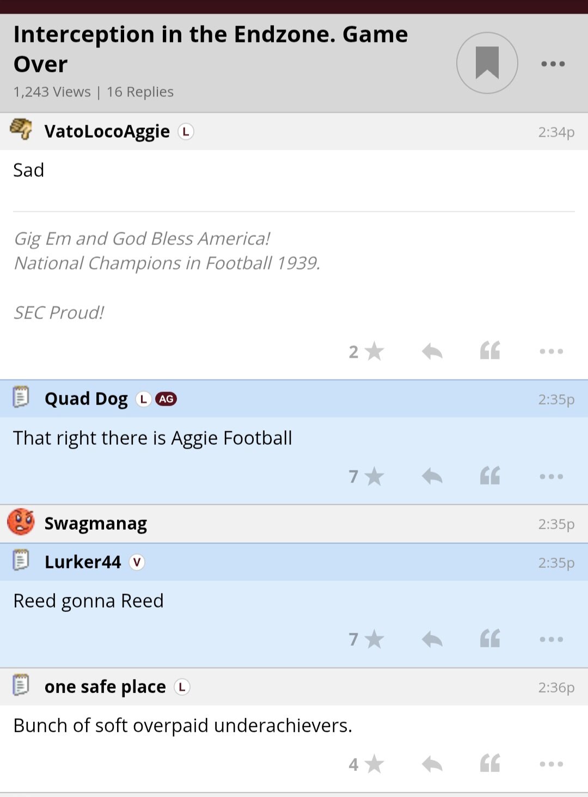Viewport: 588px width, 797px height.
Task: Reply to Lurker44's post
Action: (x=432, y=640)
